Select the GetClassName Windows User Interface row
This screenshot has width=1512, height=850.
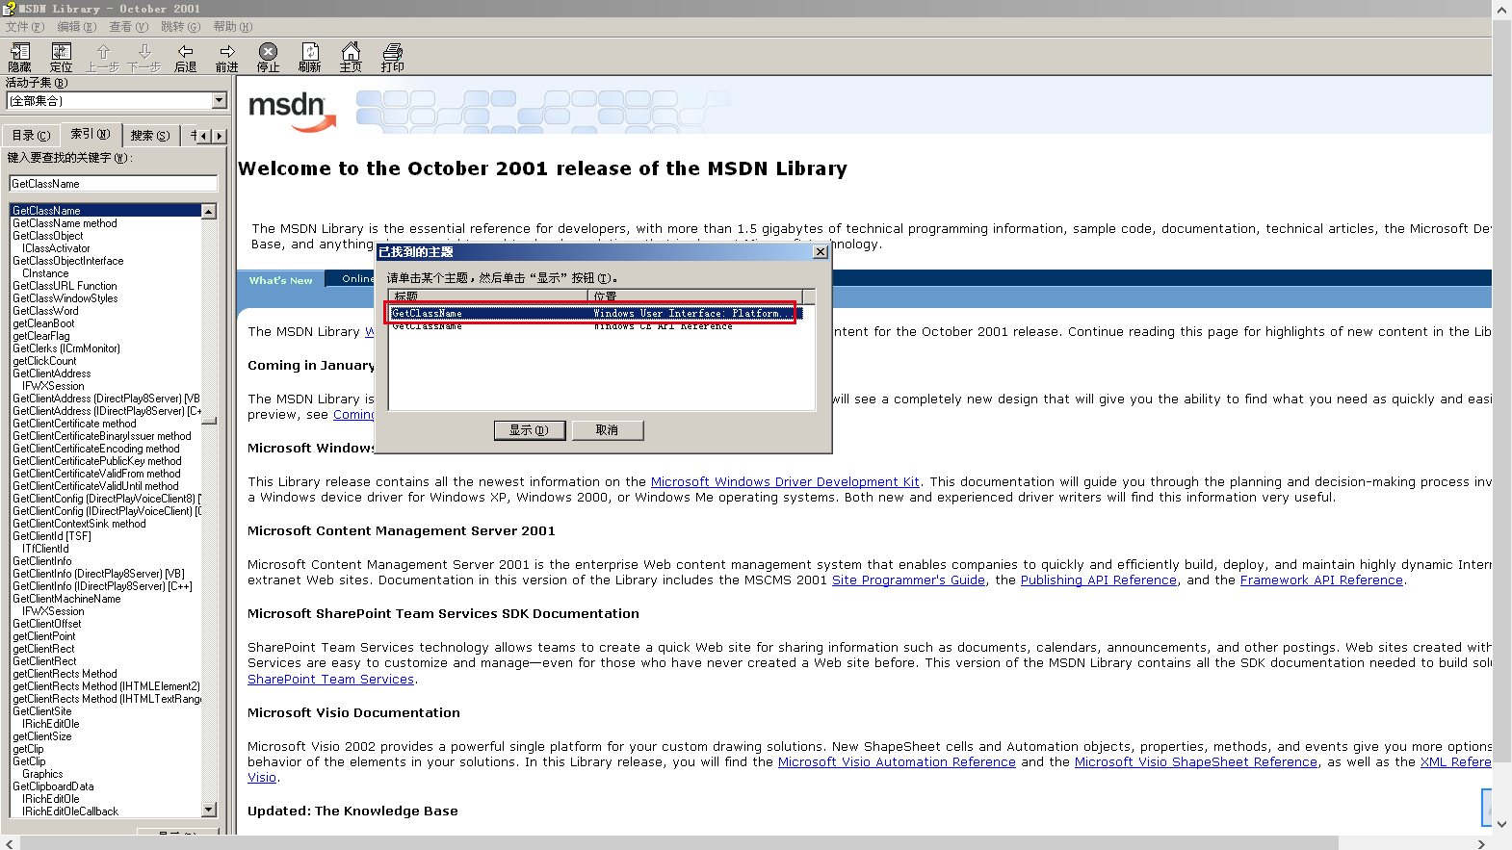tap(594, 313)
